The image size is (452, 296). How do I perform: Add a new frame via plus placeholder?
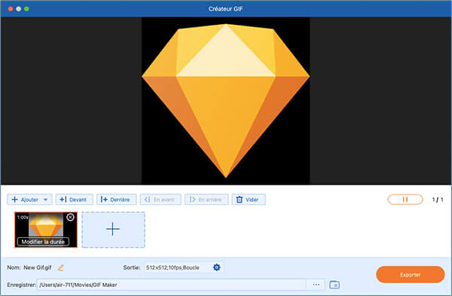(113, 230)
